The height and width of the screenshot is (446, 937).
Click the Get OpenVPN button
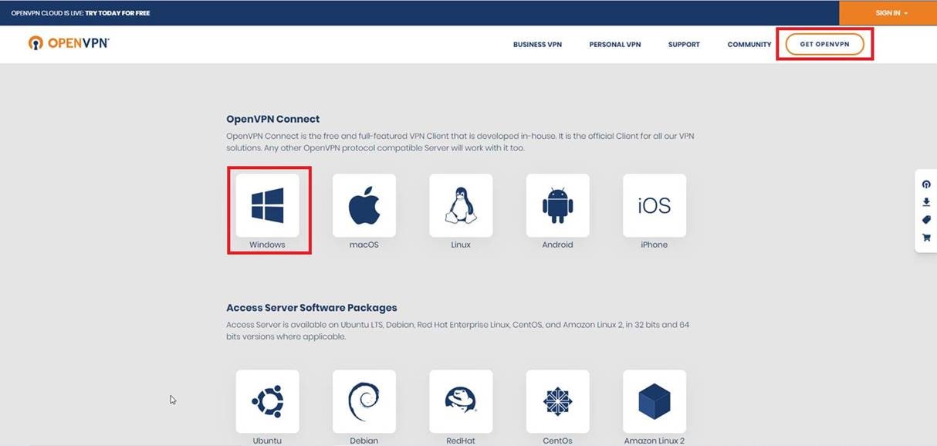coord(824,44)
